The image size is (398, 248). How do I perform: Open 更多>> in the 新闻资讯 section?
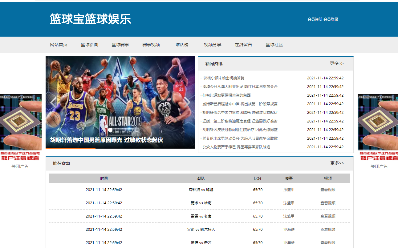(x=337, y=63)
